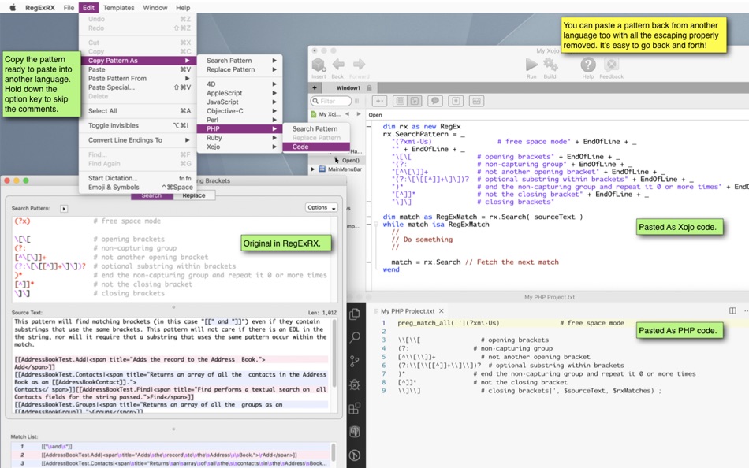Select Objective-C in language submenu
The height and width of the screenshot is (468, 749).
tap(240, 111)
